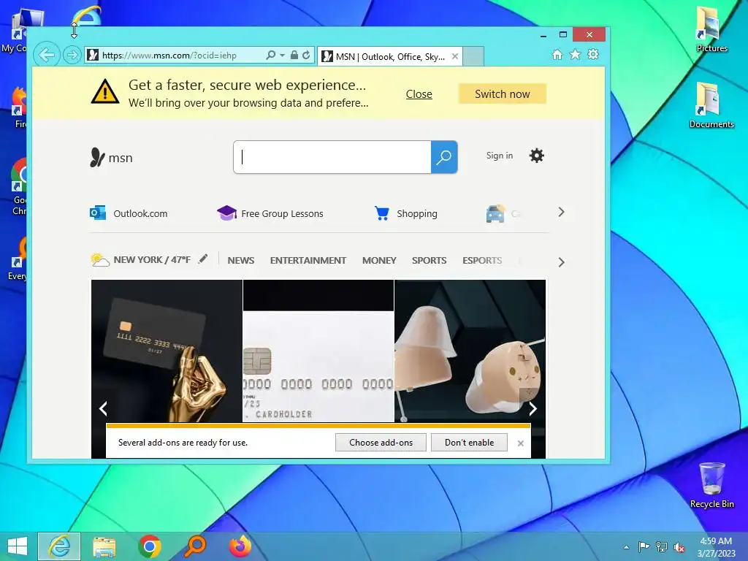
Task: Launch Firefox from the taskbar
Action: pyautogui.click(x=240, y=546)
